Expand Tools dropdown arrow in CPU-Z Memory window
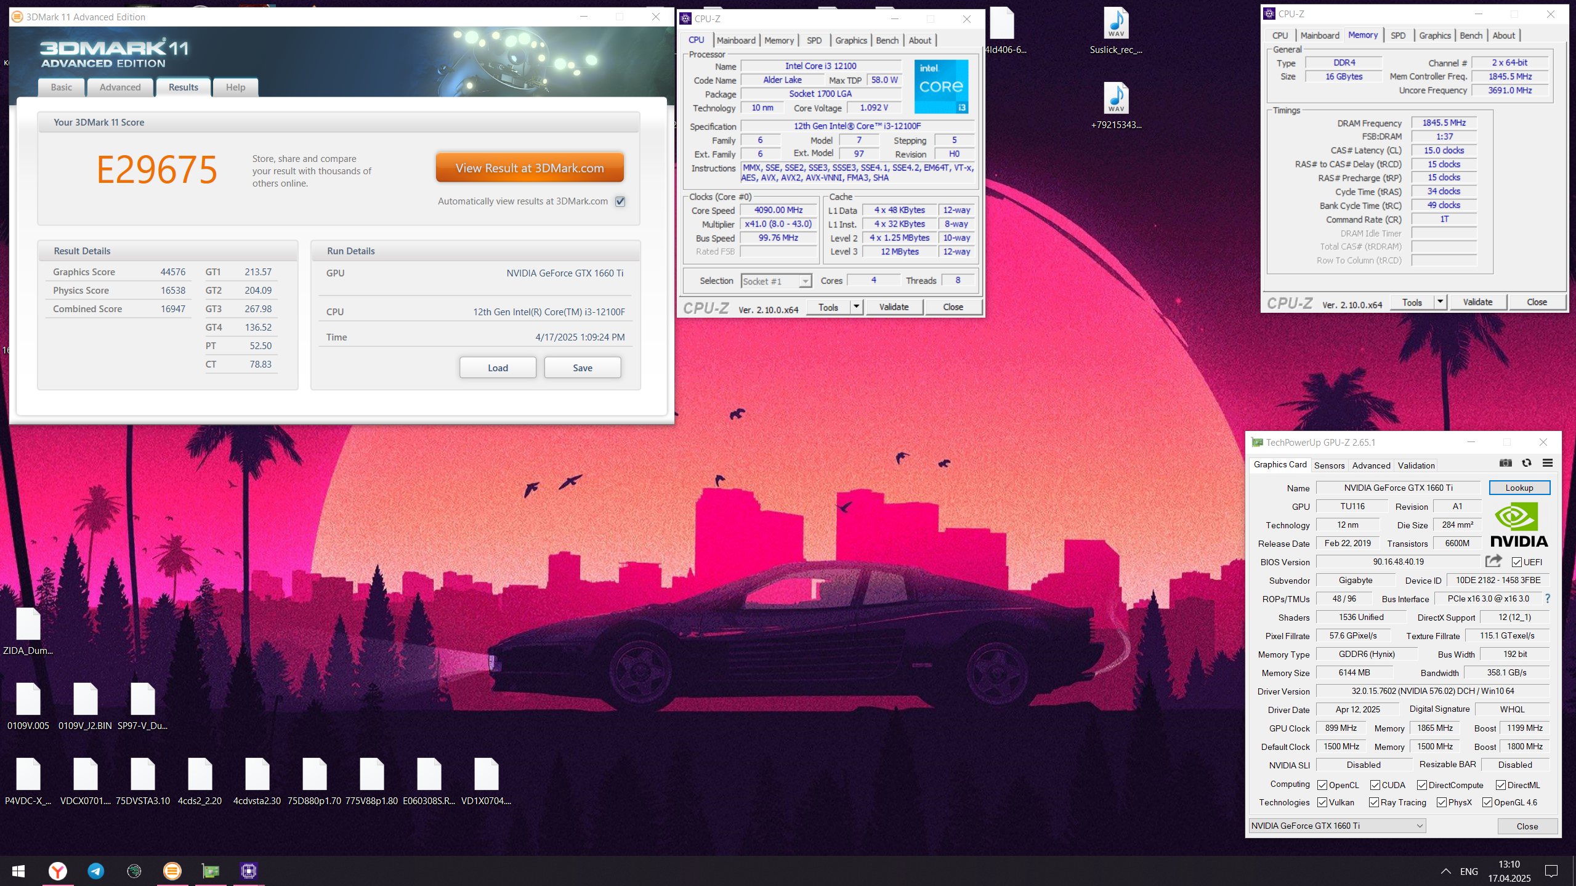This screenshot has width=1576, height=886. click(x=1440, y=302)
